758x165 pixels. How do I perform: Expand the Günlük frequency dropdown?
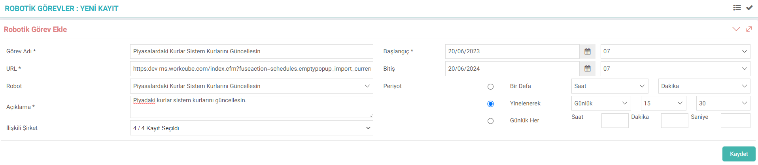point(601,103)
